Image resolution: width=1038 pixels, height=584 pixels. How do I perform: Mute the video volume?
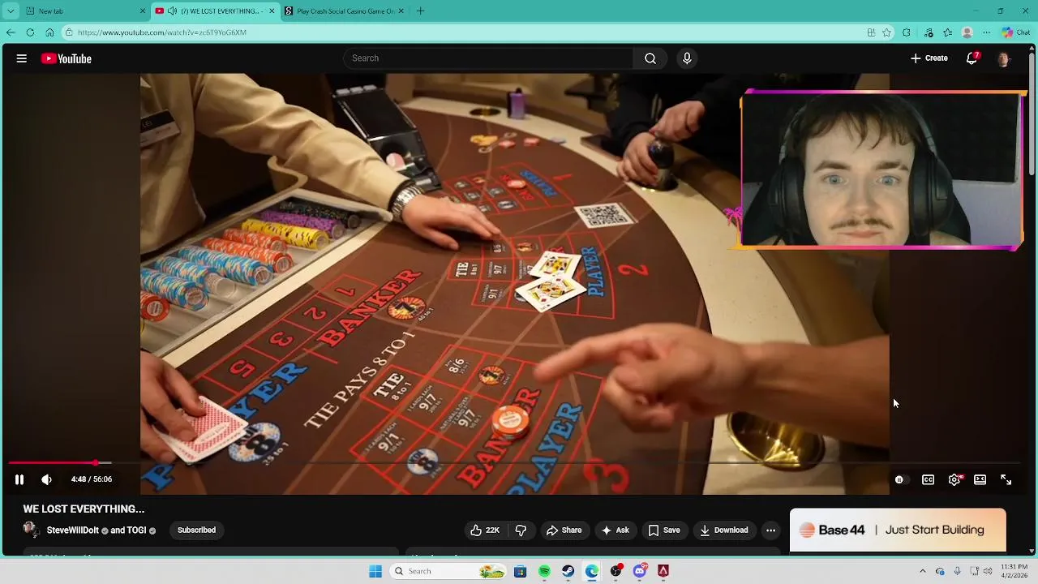tap(46, 479)
